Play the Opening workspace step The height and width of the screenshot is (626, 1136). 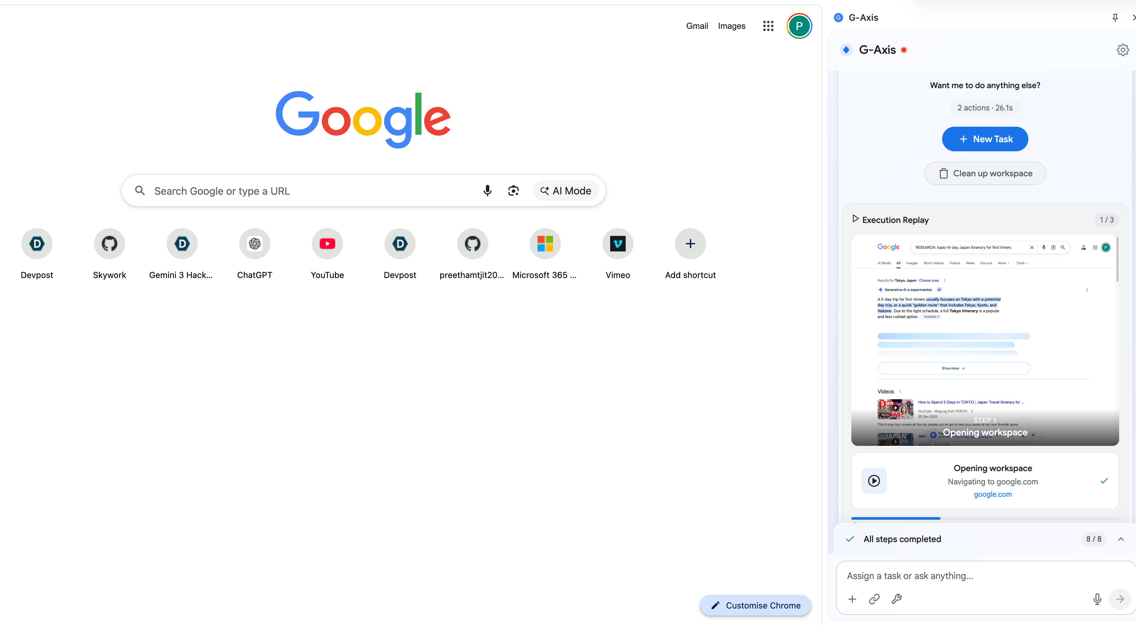point(874,481)
